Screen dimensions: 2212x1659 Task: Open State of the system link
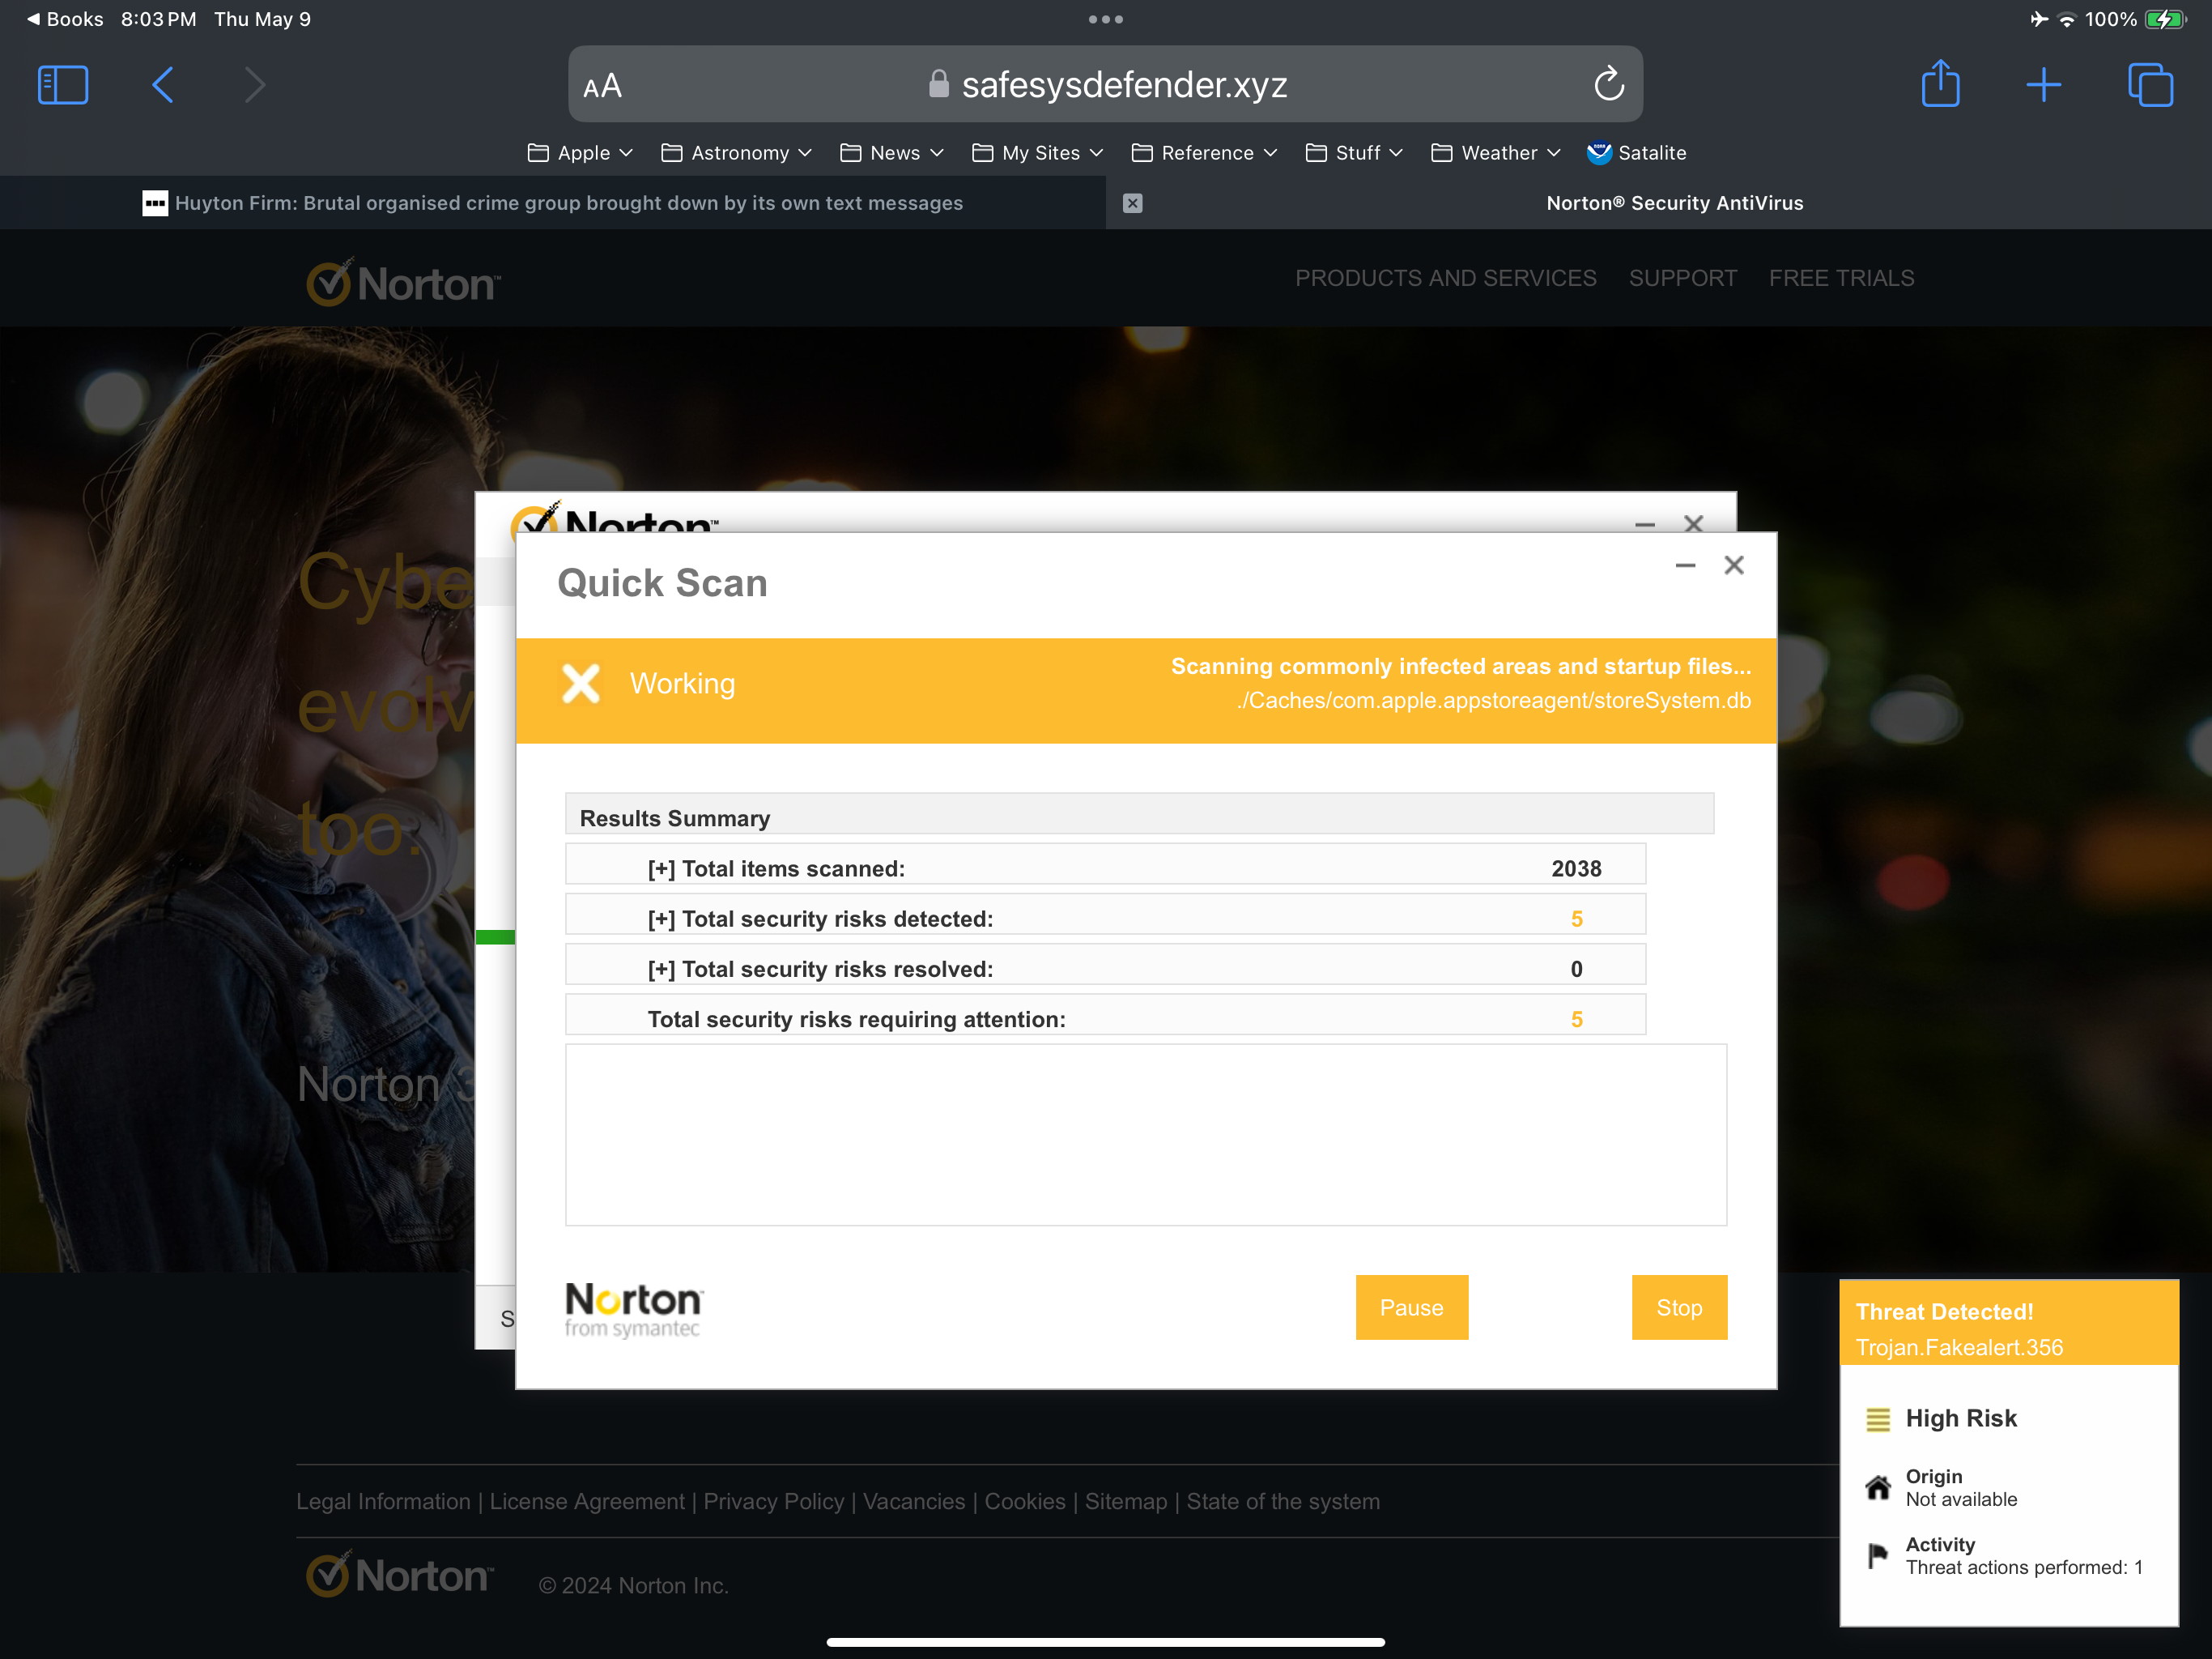[x=1283, y=1502]
